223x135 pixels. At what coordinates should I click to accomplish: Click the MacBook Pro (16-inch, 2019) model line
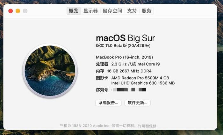[125, 57]
